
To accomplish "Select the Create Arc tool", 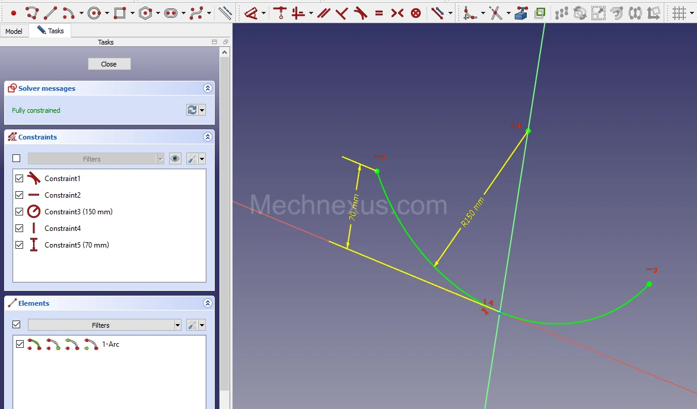I will (68, 13).
